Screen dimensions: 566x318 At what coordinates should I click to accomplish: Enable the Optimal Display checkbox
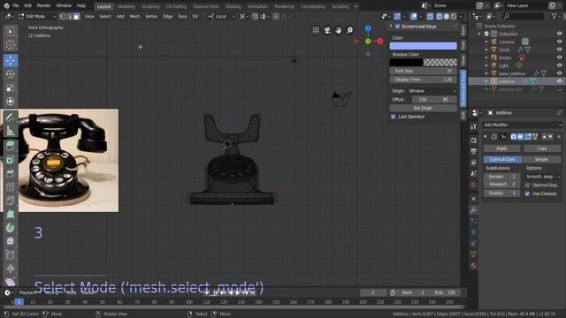point(527,185)
